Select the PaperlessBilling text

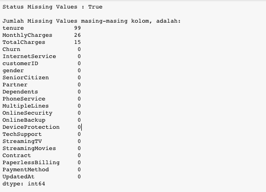pos(31,163)
